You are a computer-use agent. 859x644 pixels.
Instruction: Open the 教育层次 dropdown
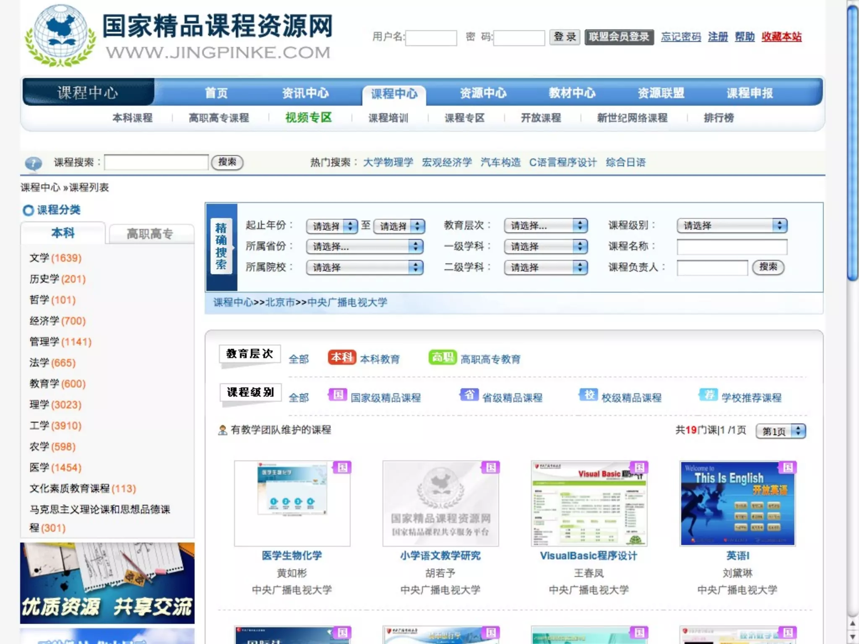click(x=545, y=226)
